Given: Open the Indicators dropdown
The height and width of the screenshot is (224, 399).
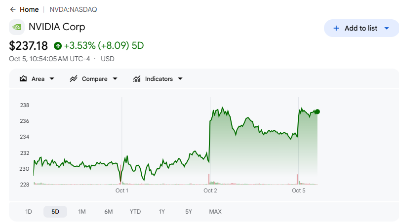Looking at the screenshot, I should click(x=158, y=79).
